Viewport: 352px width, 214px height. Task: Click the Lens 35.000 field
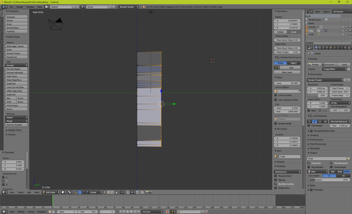[x=287, y=83]
